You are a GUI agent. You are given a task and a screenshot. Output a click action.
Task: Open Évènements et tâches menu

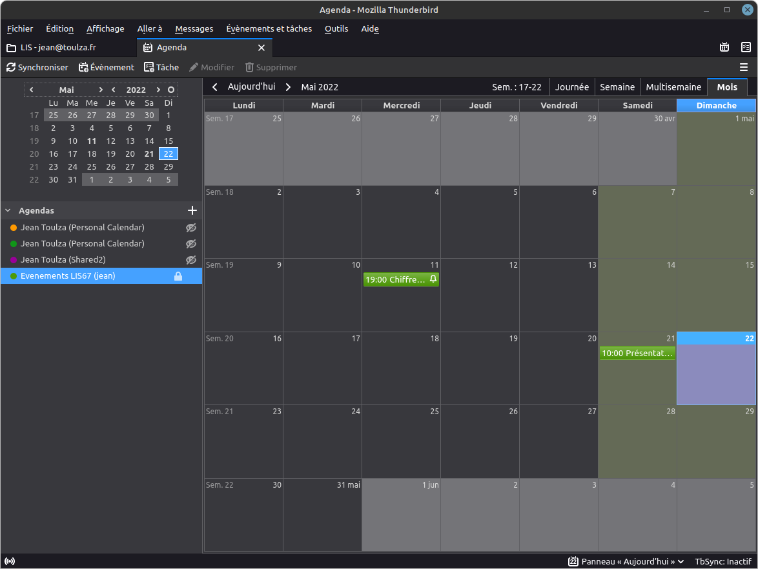(269, 28)
